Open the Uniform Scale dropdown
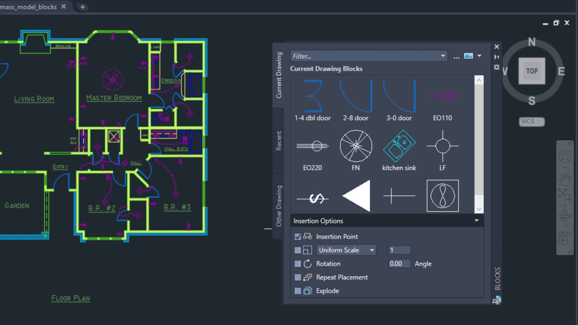This screenshot has height=325, width=578. [371, 250]
